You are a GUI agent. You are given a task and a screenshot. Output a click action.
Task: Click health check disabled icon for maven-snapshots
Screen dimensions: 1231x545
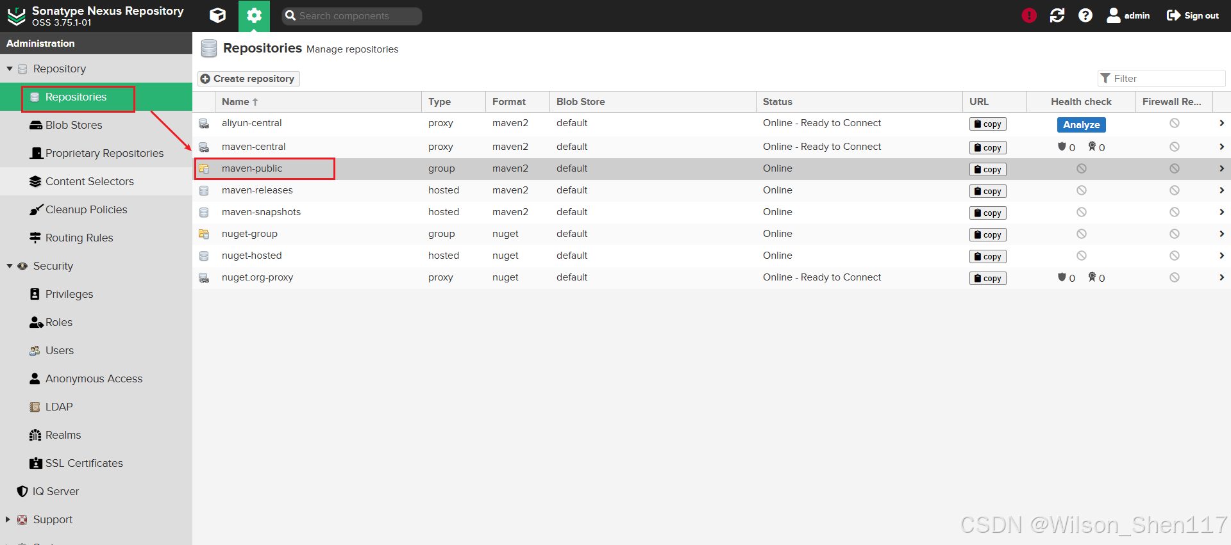[x=1082, y=212]
